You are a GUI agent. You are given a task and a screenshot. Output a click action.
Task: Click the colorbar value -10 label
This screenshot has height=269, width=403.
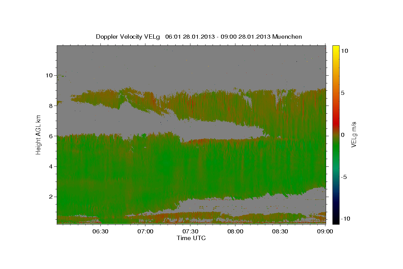346,219
